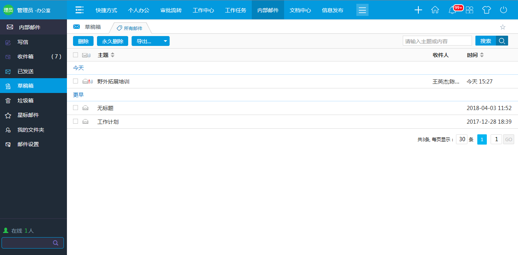Screen dimensions: 518x255
Task: Tick the checkbox for 无标题 mail
Action: coord(76,108)
